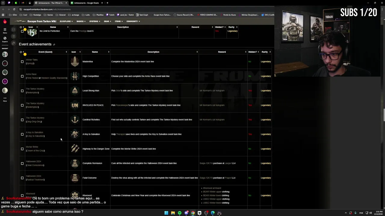Click the Fandom flame logo
385x216 pixels.
5,21
